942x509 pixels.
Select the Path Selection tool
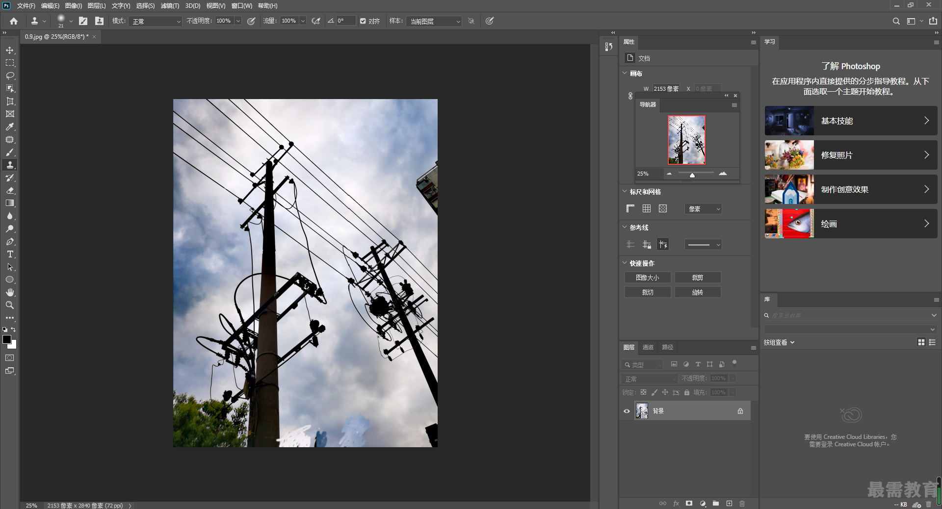click(x=10, y=267)
